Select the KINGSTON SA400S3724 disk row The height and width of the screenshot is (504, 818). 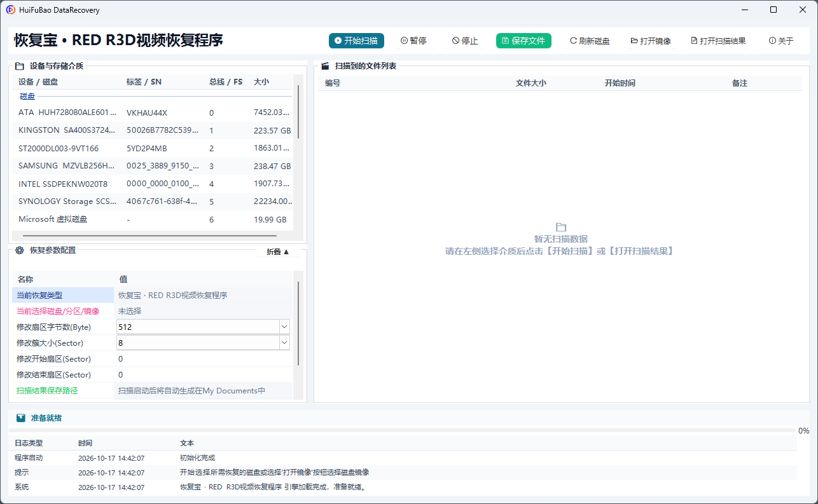(153, 130)
